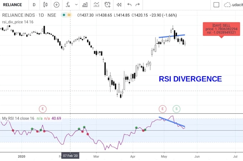
Task: Create an alert with the alarm clock icon
Action: coord(108,5)
